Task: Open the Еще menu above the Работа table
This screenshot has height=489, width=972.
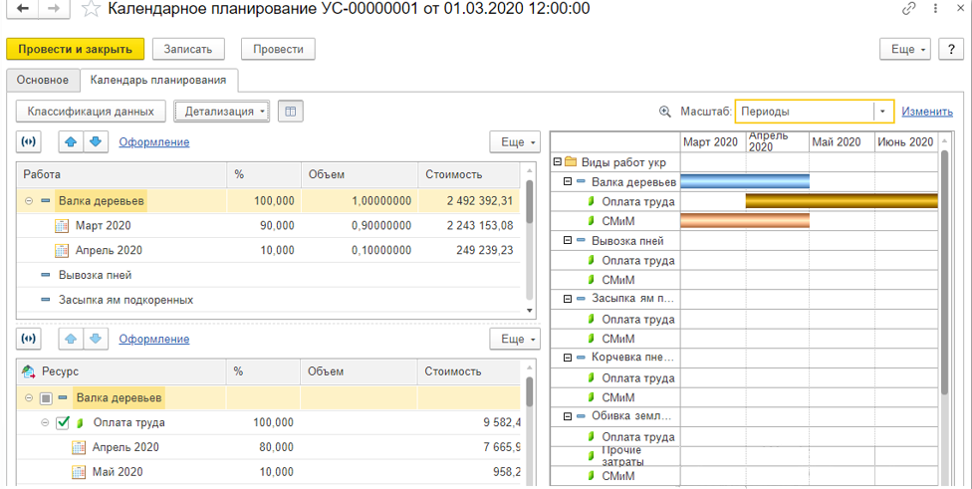Action: point(514,142)
